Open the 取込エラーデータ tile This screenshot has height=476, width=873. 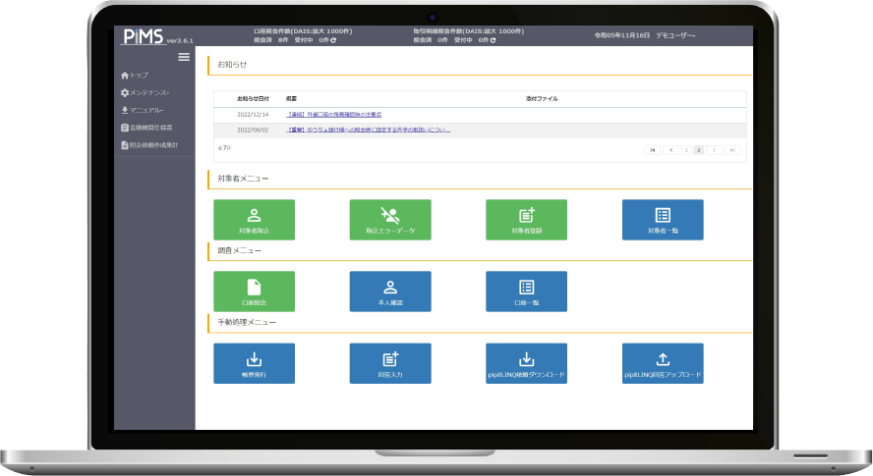pos(390,220)
